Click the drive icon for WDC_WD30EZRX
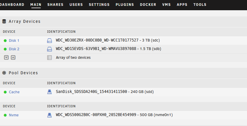The width and height of the screenshot is (247, 126). coord(50,41)
